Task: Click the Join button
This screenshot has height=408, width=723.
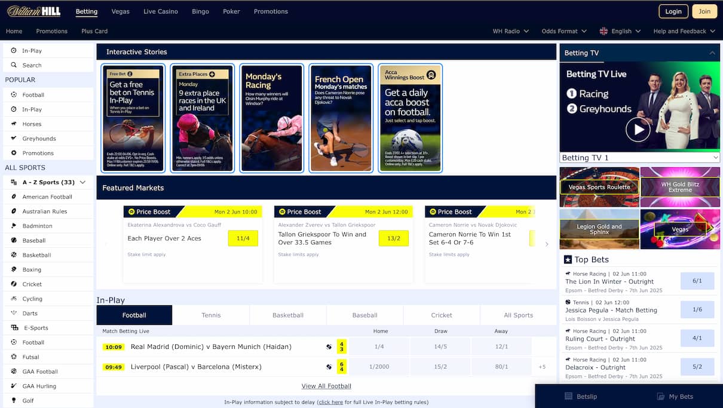Action: click(x=705, y=11)
